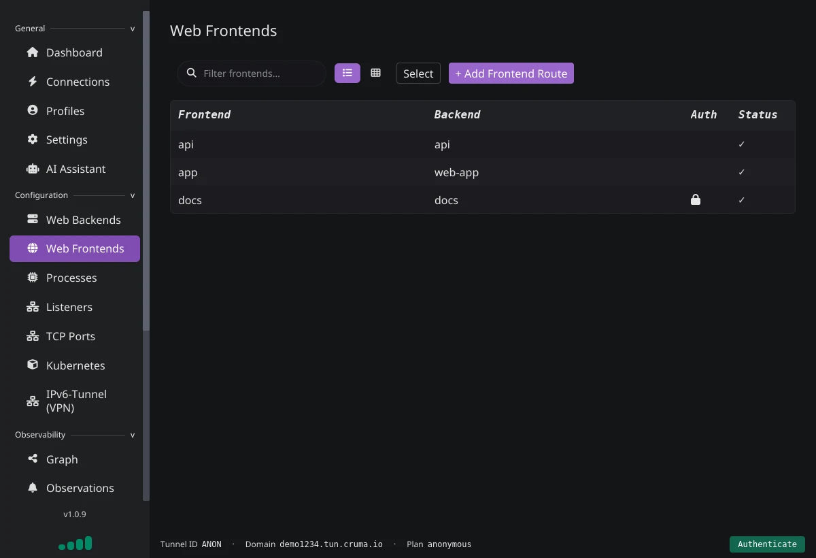The height and width of the screenshot is (558, 816).
Task: Open Processes in sidebar
Action: 75,278
